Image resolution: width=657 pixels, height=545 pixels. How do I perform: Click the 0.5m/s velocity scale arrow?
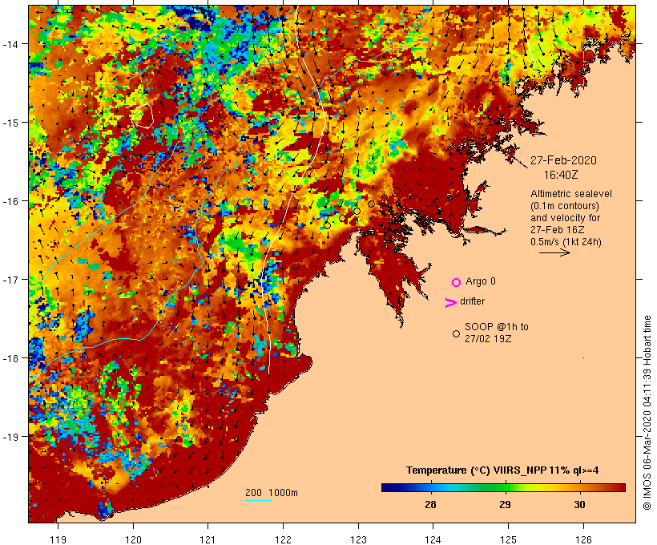(x=554, y=252)
